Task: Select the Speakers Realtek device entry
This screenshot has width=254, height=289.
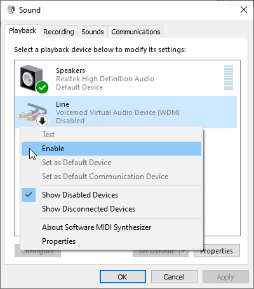Action: [x=126, y=79]
